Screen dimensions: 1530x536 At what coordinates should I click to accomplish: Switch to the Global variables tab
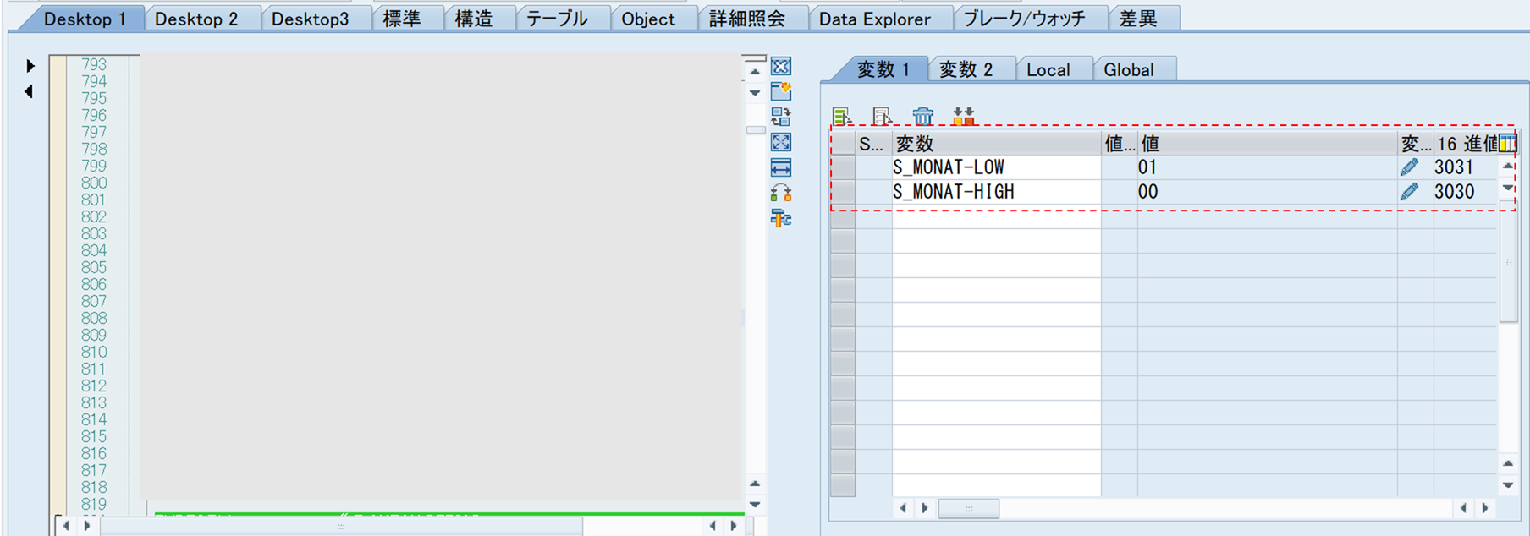[1129, 69]
